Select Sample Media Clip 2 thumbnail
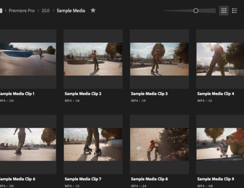The image size is (244, 188). click(93, 59)
